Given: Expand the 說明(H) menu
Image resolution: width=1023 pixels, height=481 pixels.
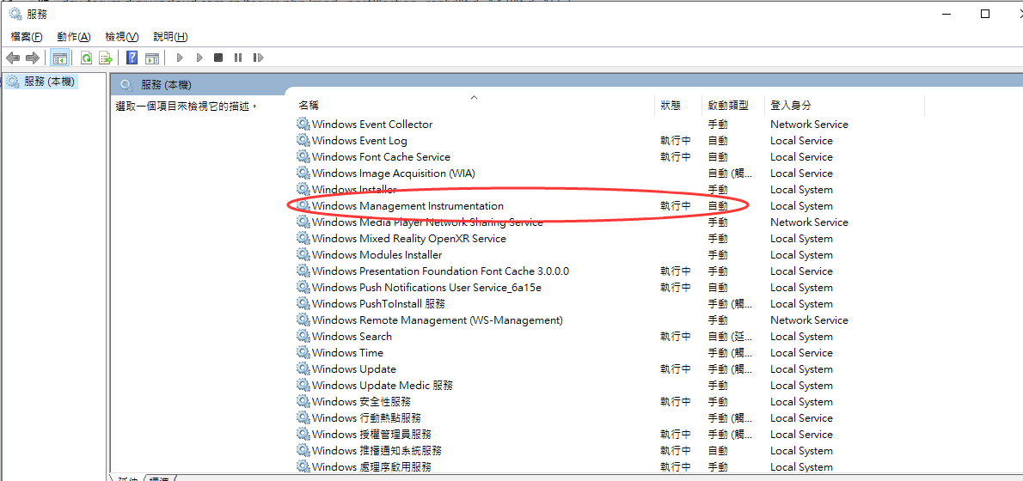Looking at the screenshot, I should pyautogui.click(x=170, y=37).
